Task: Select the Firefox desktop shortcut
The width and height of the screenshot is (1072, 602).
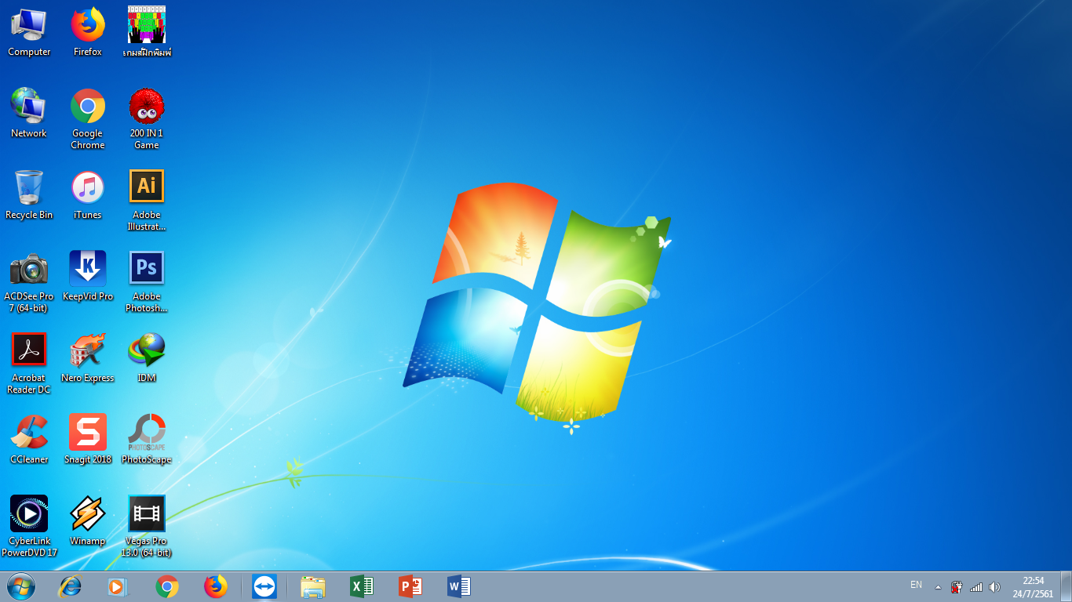Action: click(x=88, y=32)
